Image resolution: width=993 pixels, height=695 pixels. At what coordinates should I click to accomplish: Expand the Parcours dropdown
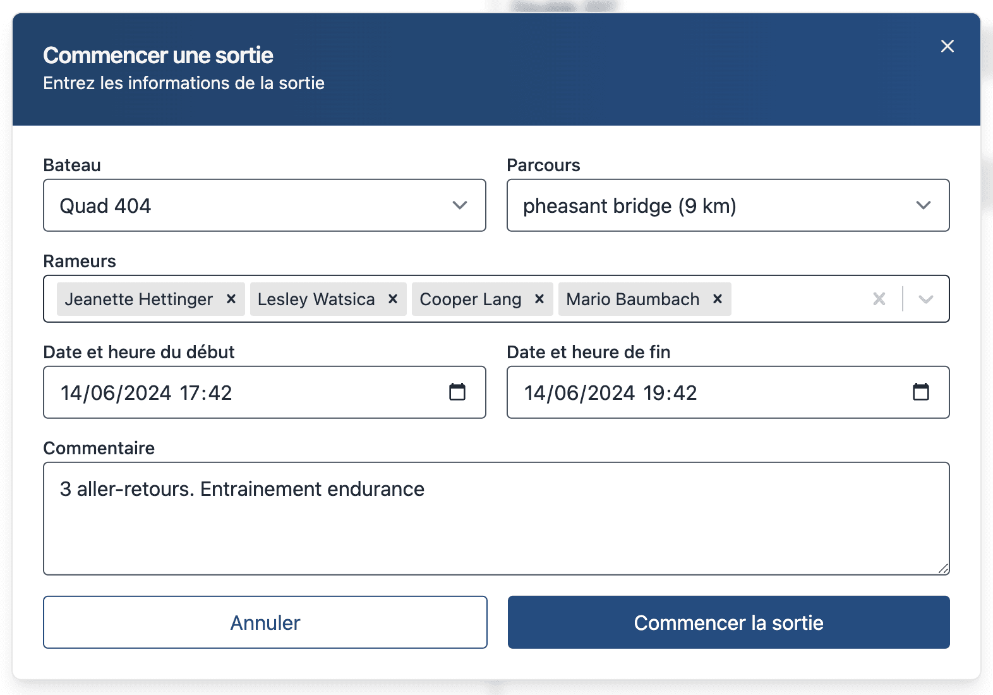[x=728, y=205]
